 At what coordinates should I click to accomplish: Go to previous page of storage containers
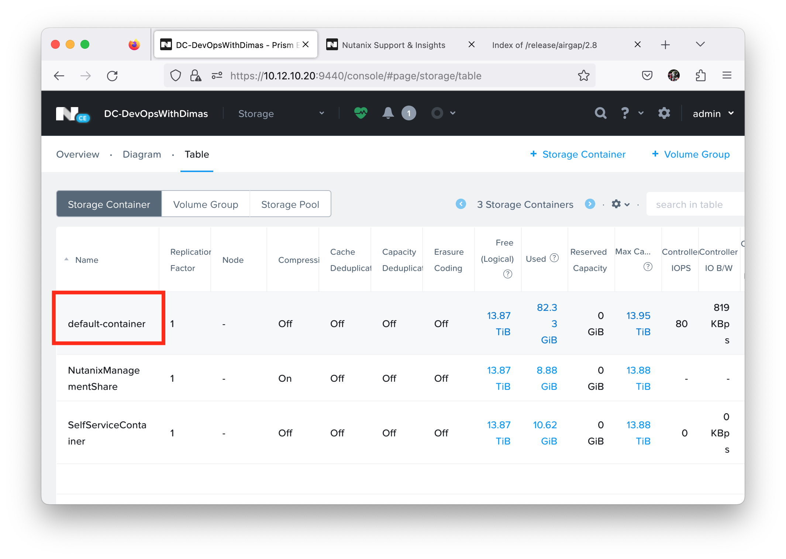coord(461,204)
